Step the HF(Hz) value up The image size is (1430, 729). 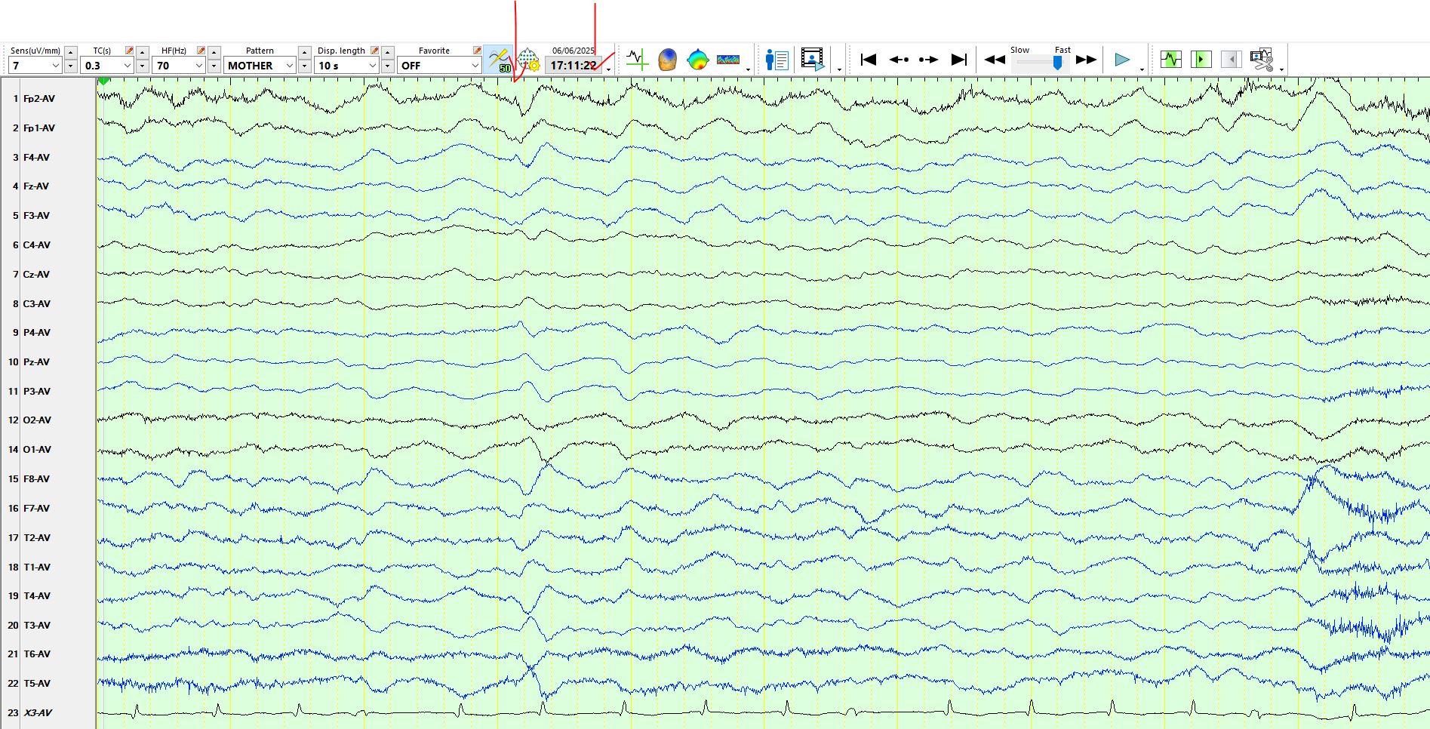pos(214,51)
